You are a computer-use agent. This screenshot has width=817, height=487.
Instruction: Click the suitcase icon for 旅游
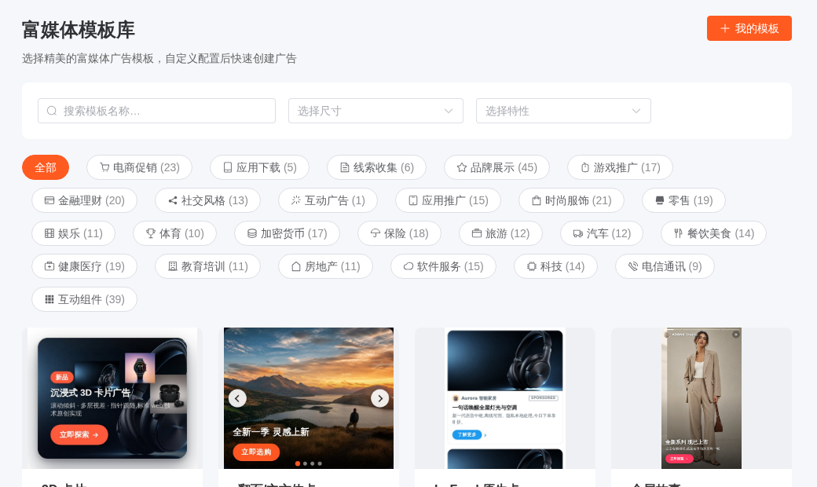pyautogui.click(x=477, y=233)
